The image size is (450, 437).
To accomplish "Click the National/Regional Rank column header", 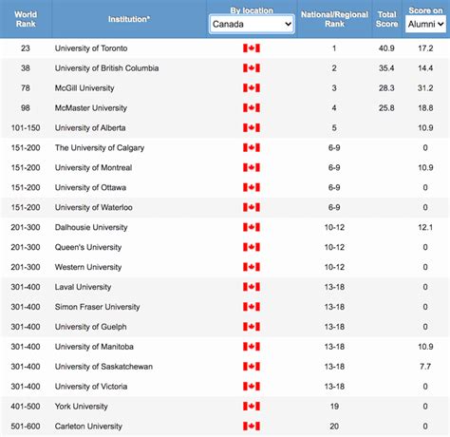I will coord(334,19).
